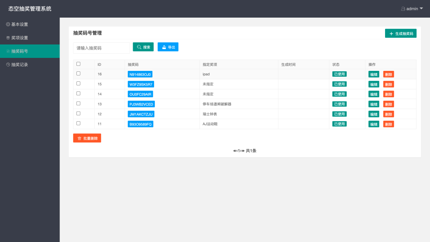Check the select-all checkbox in table header
The width and height of the screenshot is (430, 242).
click(x=78, y=64)
